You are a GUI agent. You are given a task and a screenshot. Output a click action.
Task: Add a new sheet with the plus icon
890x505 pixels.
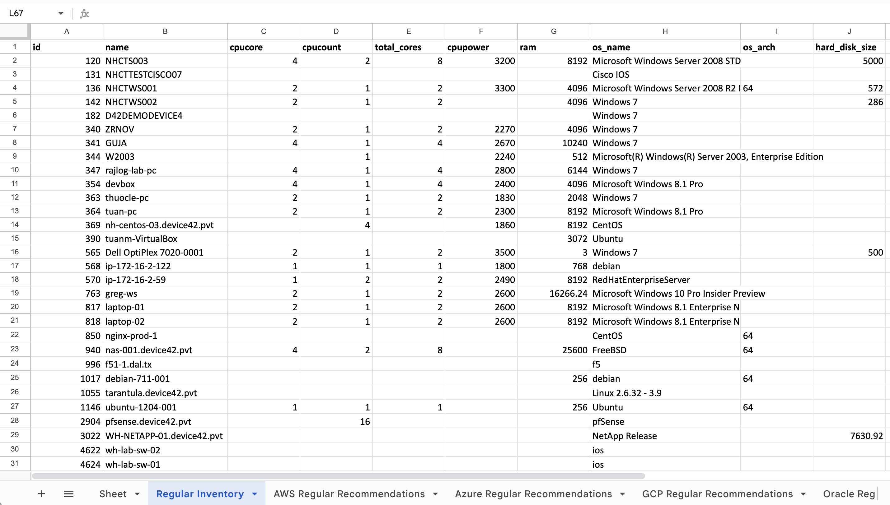pyautogui.click(x=41, y=493)
